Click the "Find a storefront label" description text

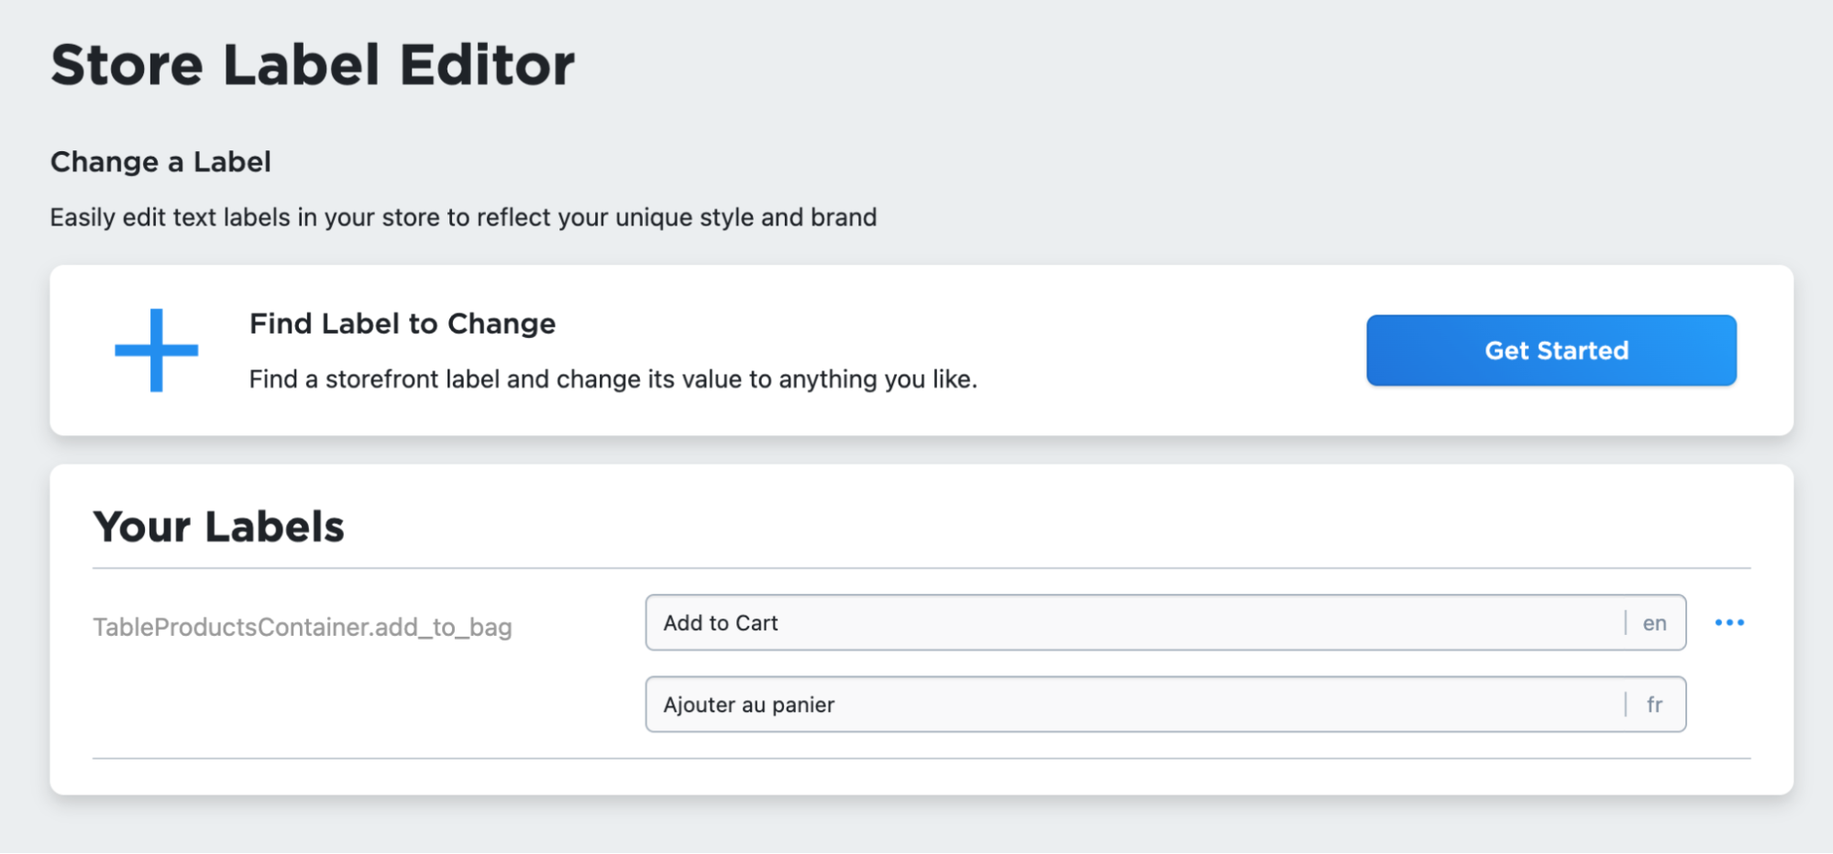613,379
